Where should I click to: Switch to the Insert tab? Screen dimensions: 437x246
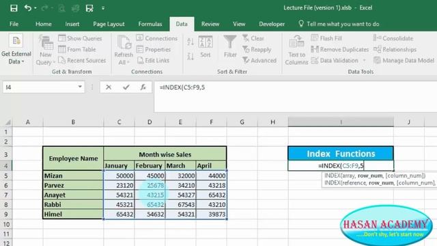pyautogui.click(x=72, y=24)
